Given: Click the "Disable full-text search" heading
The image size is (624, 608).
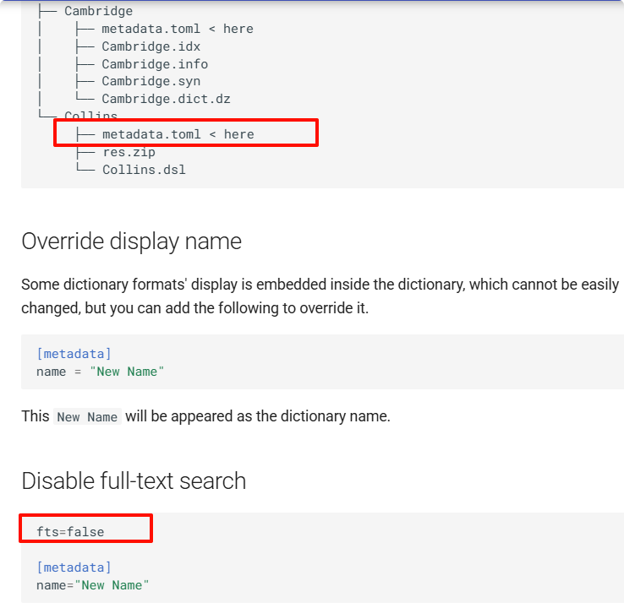Looking at the screenshot, I should [134, 481].
